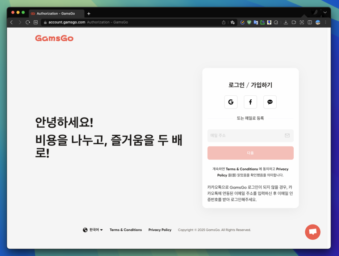The width and height of the screenshot is (339, 256).
Task: Open the green plus square extension
Action: click(x=263, y=22)
